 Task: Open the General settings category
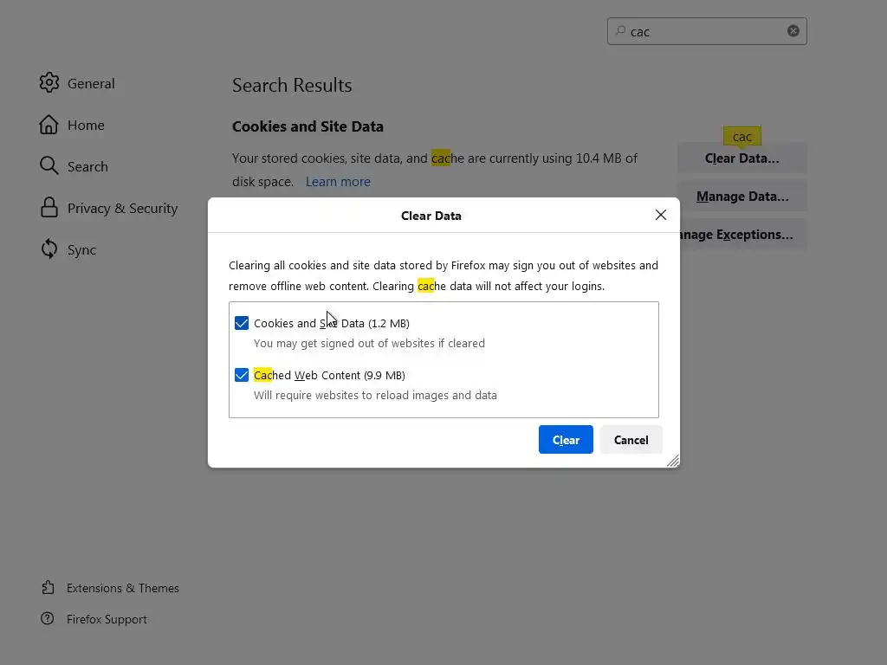(77, 83)
